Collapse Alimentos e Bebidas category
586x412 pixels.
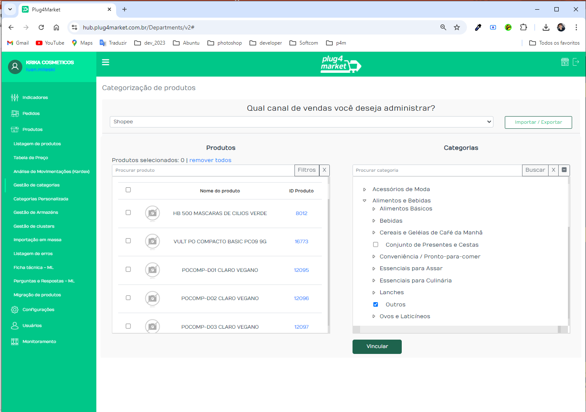point(365,201)
